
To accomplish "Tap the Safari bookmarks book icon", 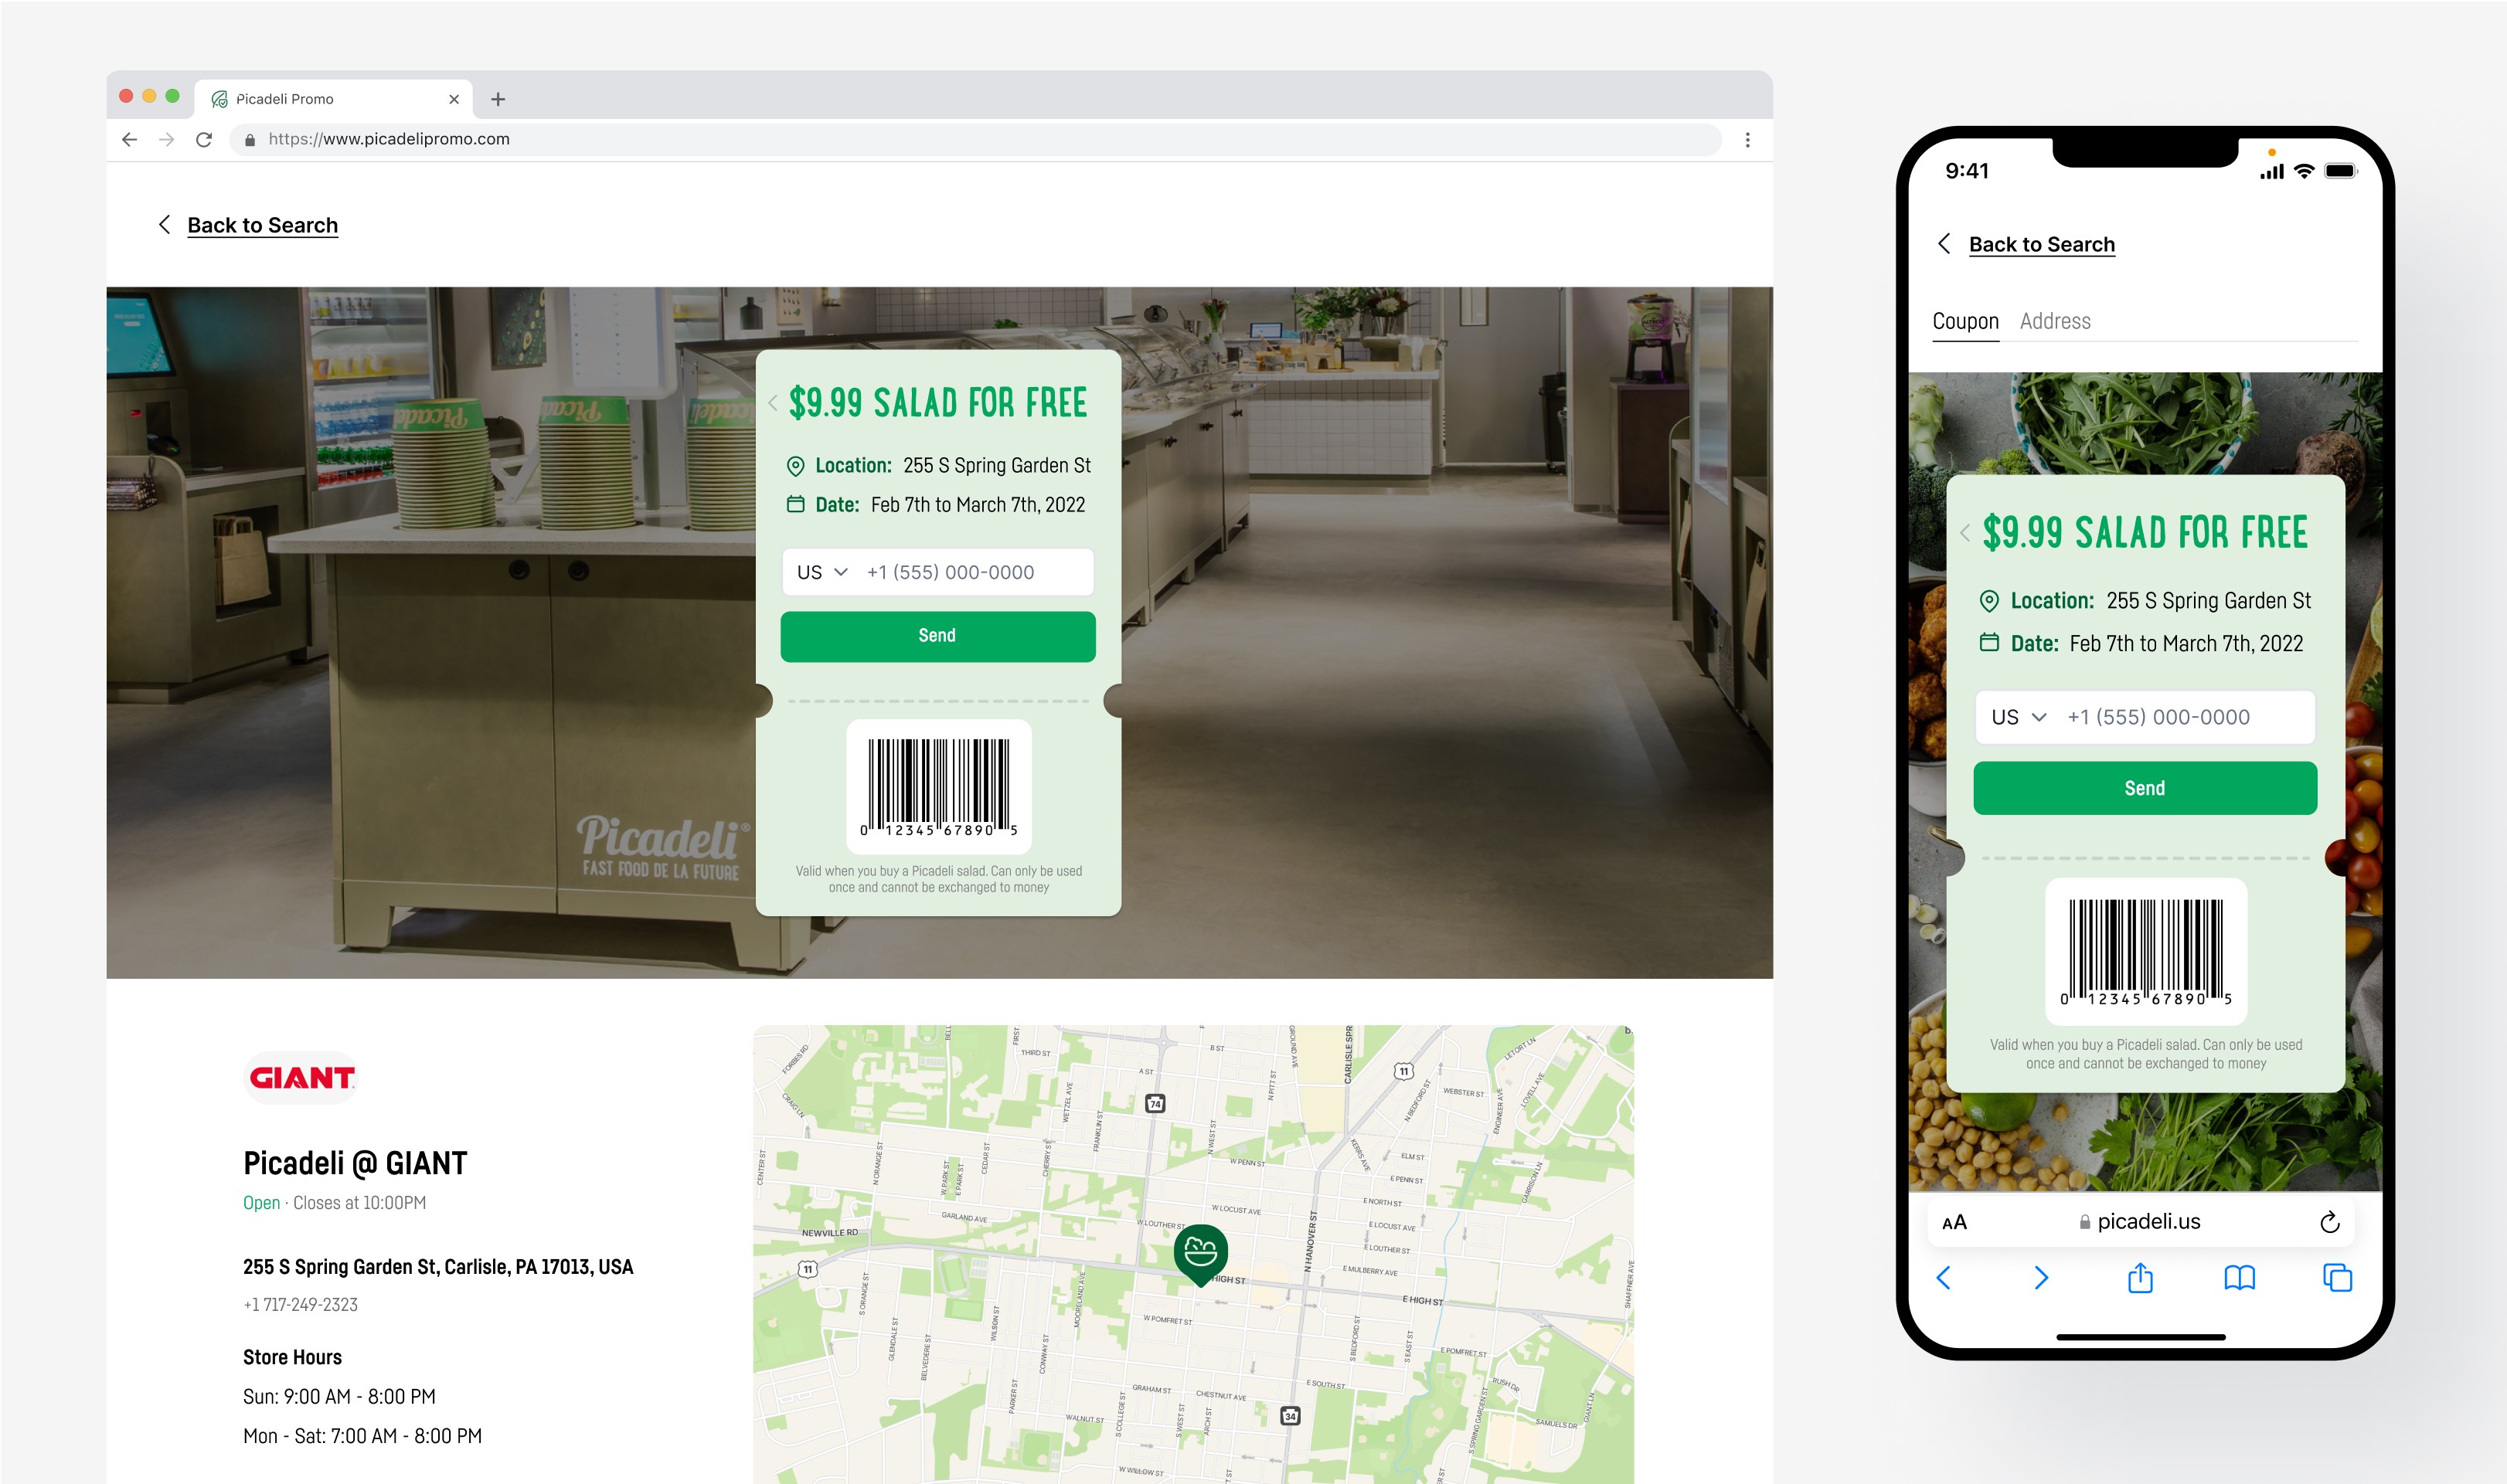I will point(2239,1278).
